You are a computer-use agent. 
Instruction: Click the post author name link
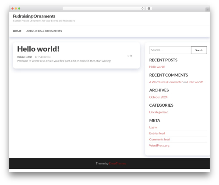(x=45, y=57)
